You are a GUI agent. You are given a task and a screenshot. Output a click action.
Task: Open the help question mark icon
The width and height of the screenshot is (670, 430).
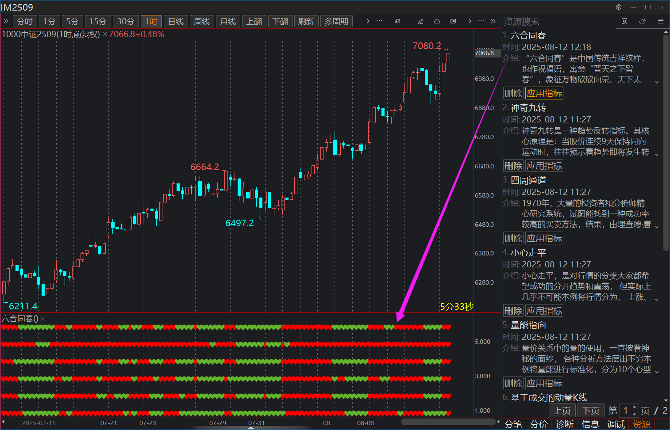coord(619,7)
